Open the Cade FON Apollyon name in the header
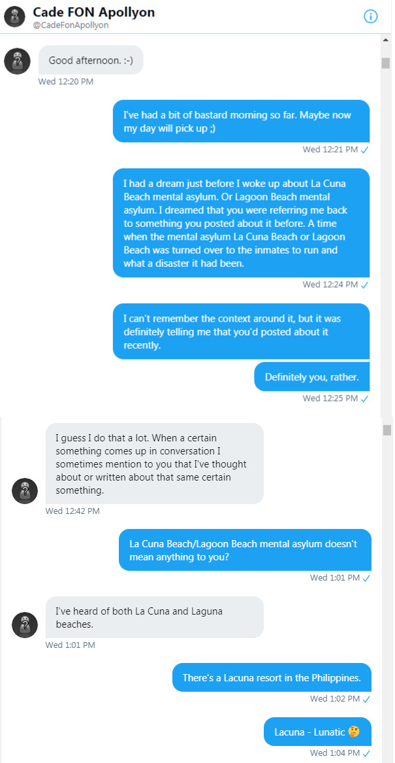The width and height of the screenshot is (395, 763). (x=94, y=12)
